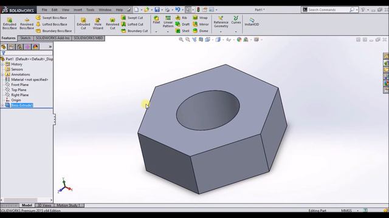This screenshot has height=218, width=389.
Task: Click the Undo icon
Action: [177, 10]
